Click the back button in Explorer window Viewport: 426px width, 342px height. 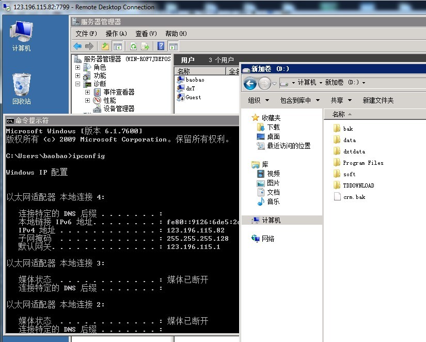(250, 83)
